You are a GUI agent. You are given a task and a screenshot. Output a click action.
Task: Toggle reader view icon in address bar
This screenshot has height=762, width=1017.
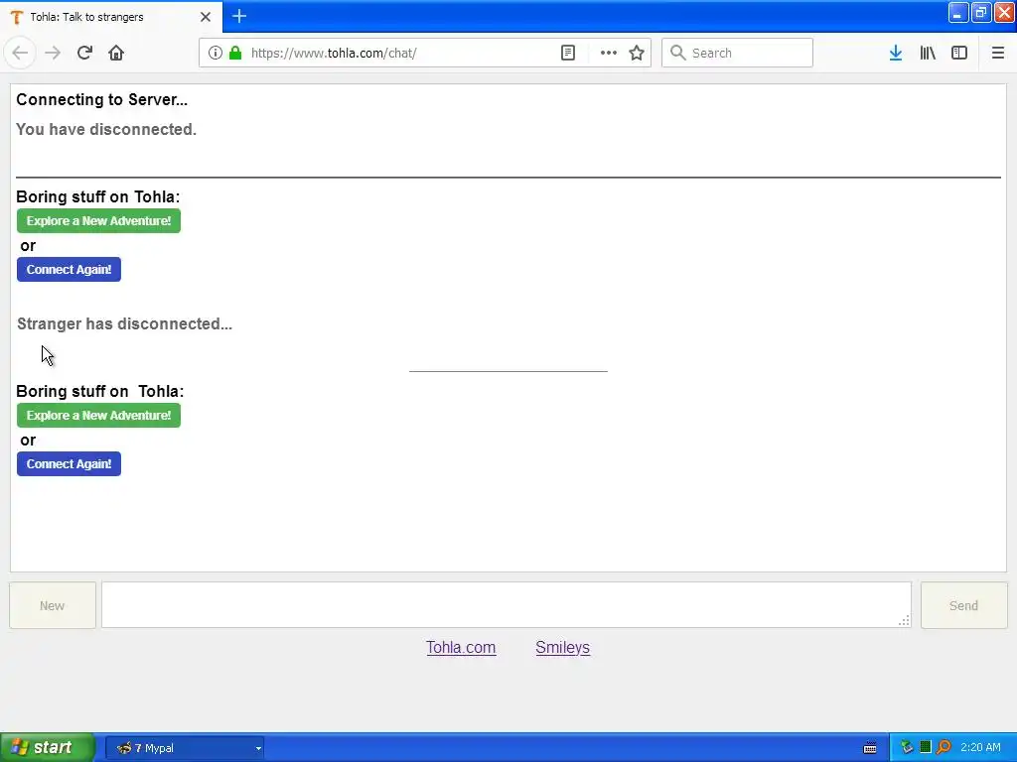567,54
